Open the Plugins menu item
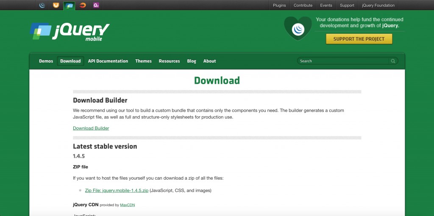 tap(279, 5)
